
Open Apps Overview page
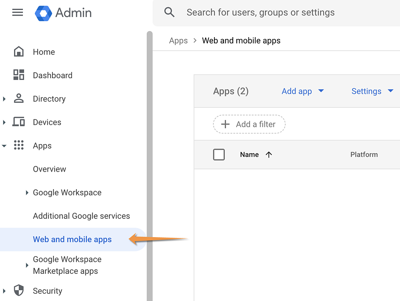pyautogui.click(x=50, y=169)
